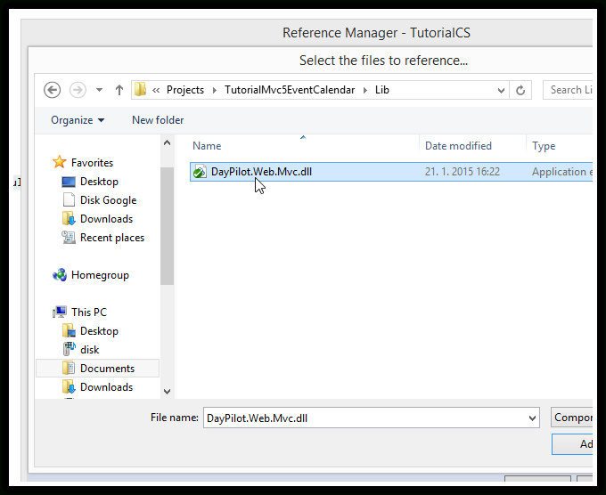Image resolution: width=606 pixels, height=495 pixels.
Task: Sort files by Name column
Action: tap(207, 146)
